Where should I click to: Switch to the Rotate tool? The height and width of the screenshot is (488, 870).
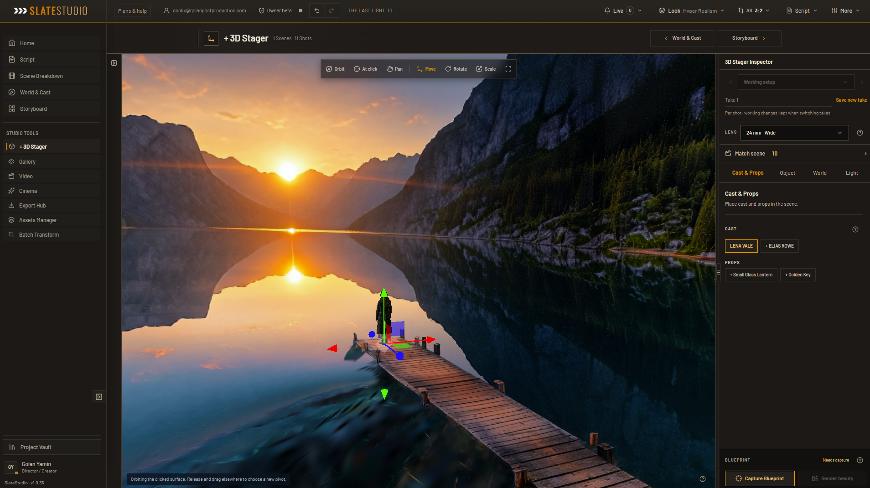456,69
